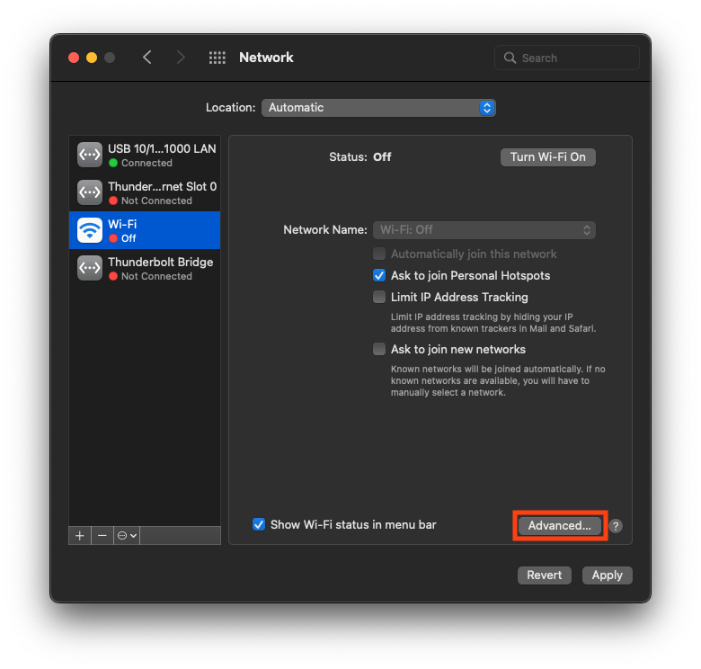The width and height of the screenshot is (701, 669).
Task: Click the back navigation arrow
Action: pos(147,58)
